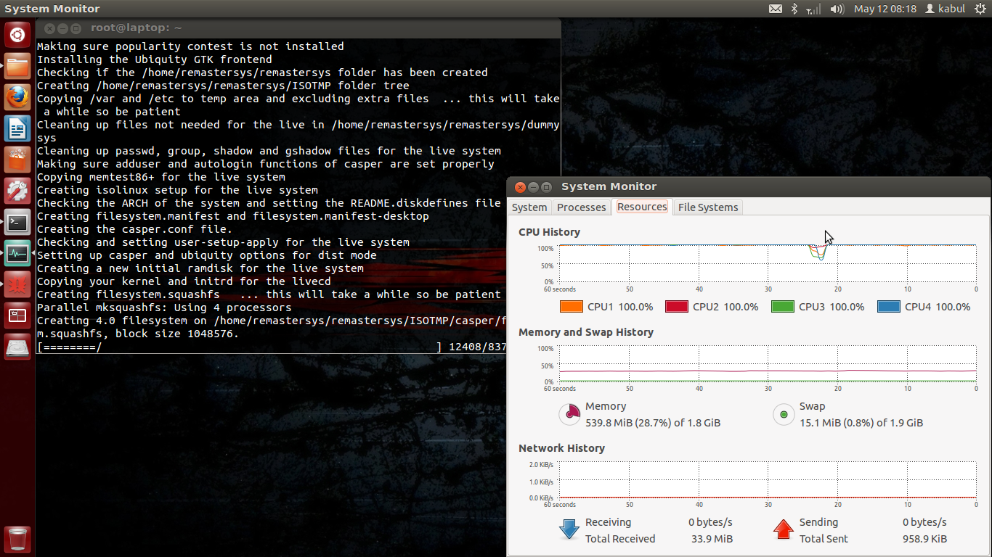992x557 pixels.
Task: Minimize the root@laptop terminal window
Action: (63, 28)
